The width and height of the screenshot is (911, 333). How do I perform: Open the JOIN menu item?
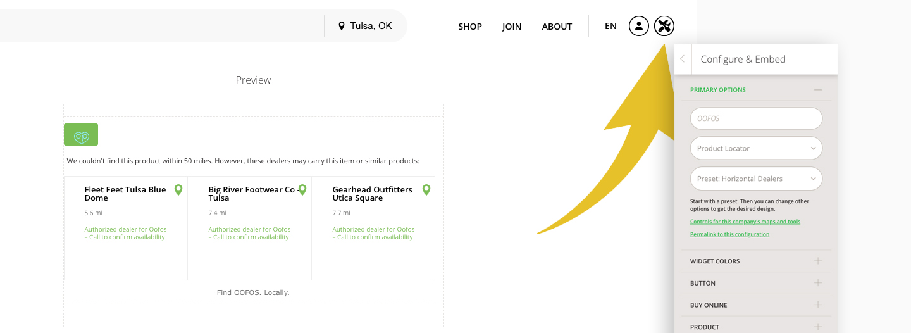tap(512, 27)
